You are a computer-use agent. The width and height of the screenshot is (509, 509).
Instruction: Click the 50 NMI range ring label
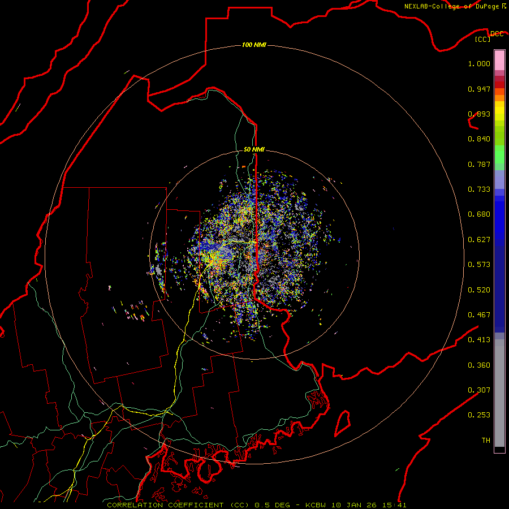click(x=254, y=149)
